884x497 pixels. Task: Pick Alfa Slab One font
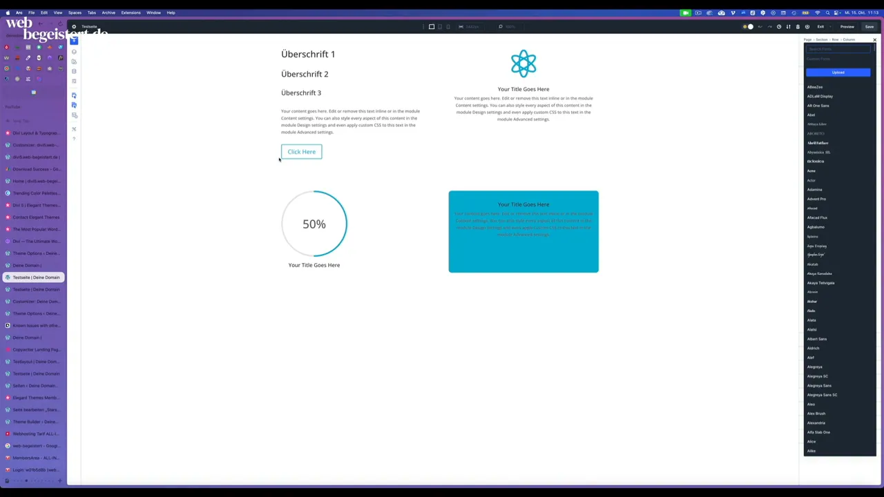[x=818, y=432]
